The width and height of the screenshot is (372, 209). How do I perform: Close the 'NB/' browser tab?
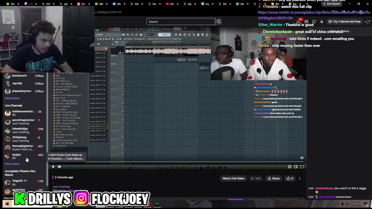107,4
